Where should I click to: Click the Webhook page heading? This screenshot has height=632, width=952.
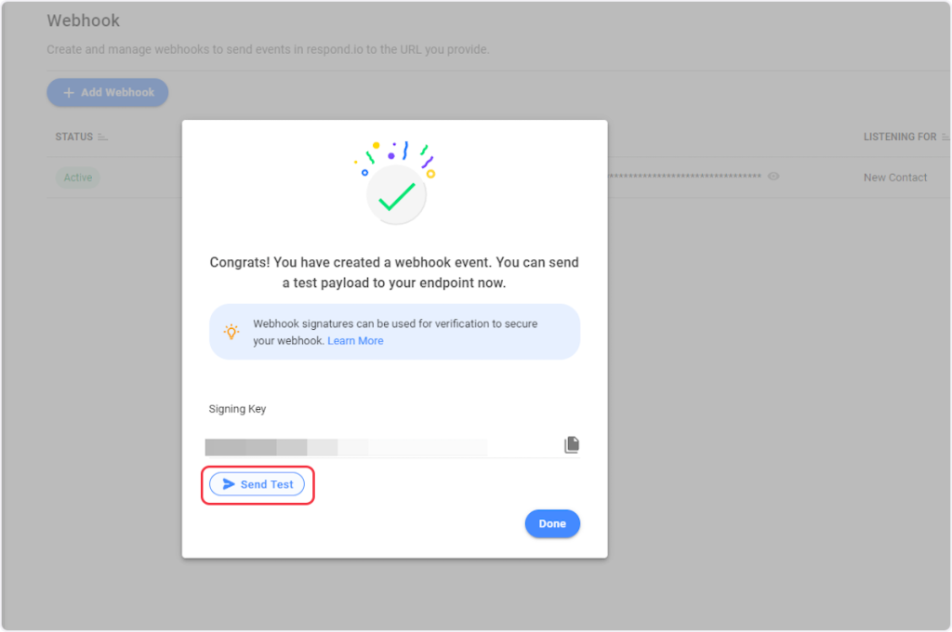click(x=84, y=20)
